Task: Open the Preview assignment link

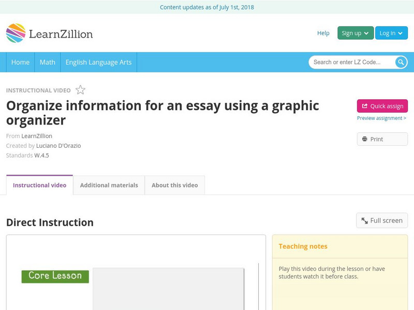Action: click(x=382, y=118)
